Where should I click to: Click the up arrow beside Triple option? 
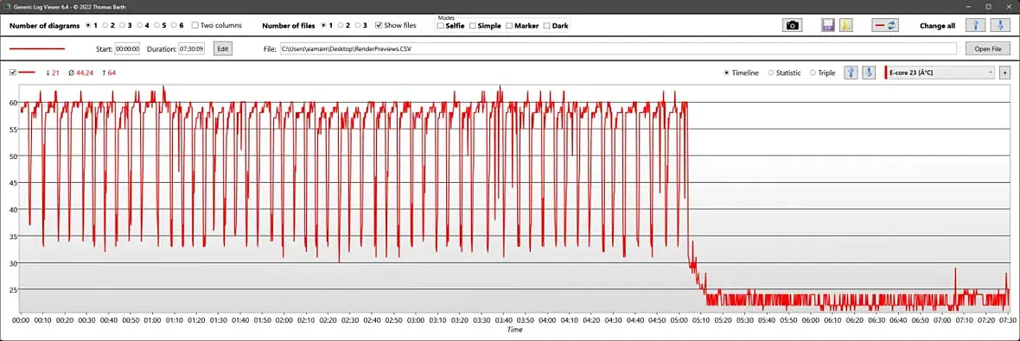click(851, 73)
